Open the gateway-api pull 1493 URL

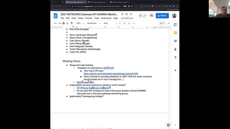111,74
